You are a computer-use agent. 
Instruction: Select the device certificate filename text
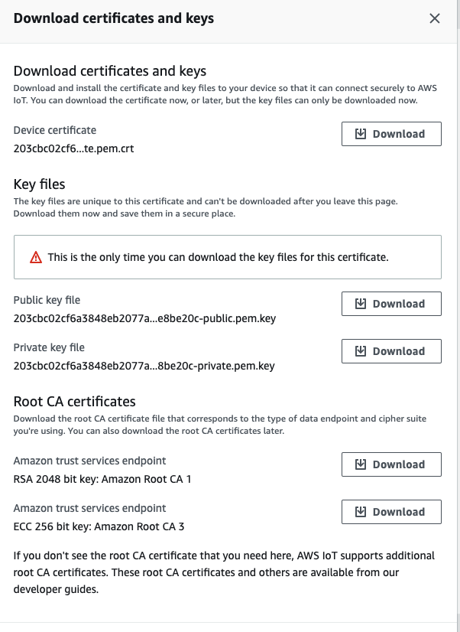pyautogui.click(x=73, y=148)
